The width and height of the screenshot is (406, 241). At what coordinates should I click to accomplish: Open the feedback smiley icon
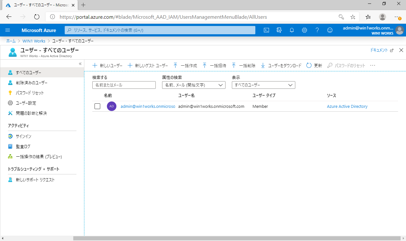(x=330, y=30)
